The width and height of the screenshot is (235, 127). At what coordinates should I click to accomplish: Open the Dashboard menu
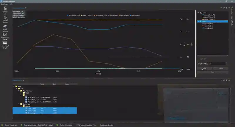click(5, 4)
